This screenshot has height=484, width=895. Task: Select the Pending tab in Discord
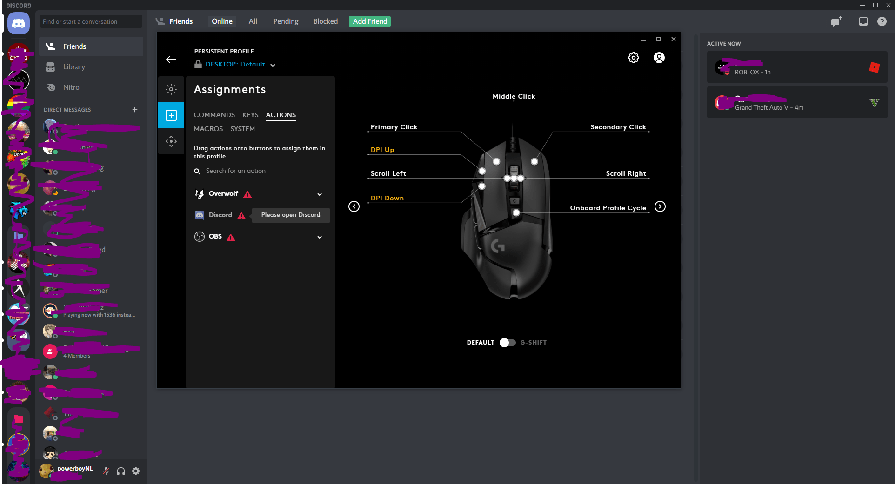pos(285,21)
